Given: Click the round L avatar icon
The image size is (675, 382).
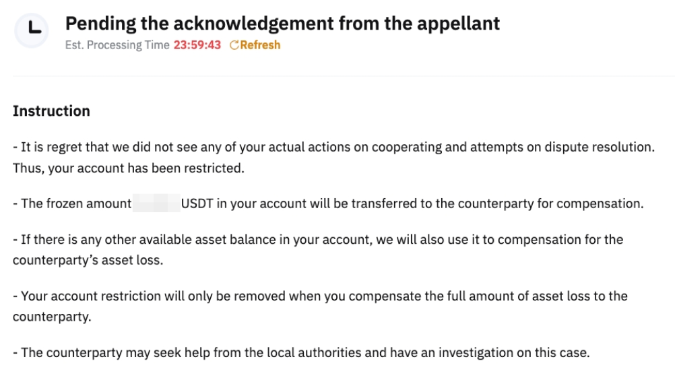Looking at the screenshot, I should (31, 30).
